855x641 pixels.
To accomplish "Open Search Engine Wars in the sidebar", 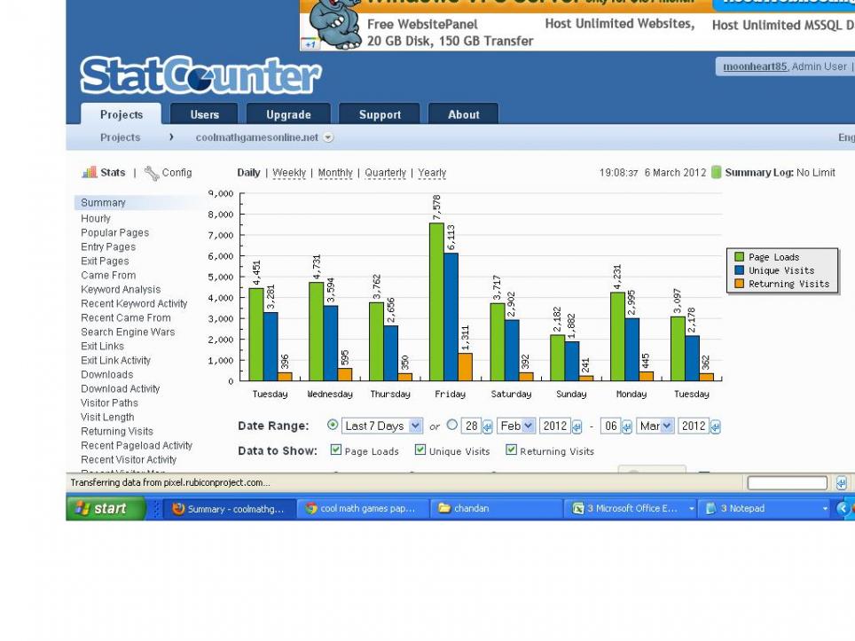I will [x=128, y=332].
